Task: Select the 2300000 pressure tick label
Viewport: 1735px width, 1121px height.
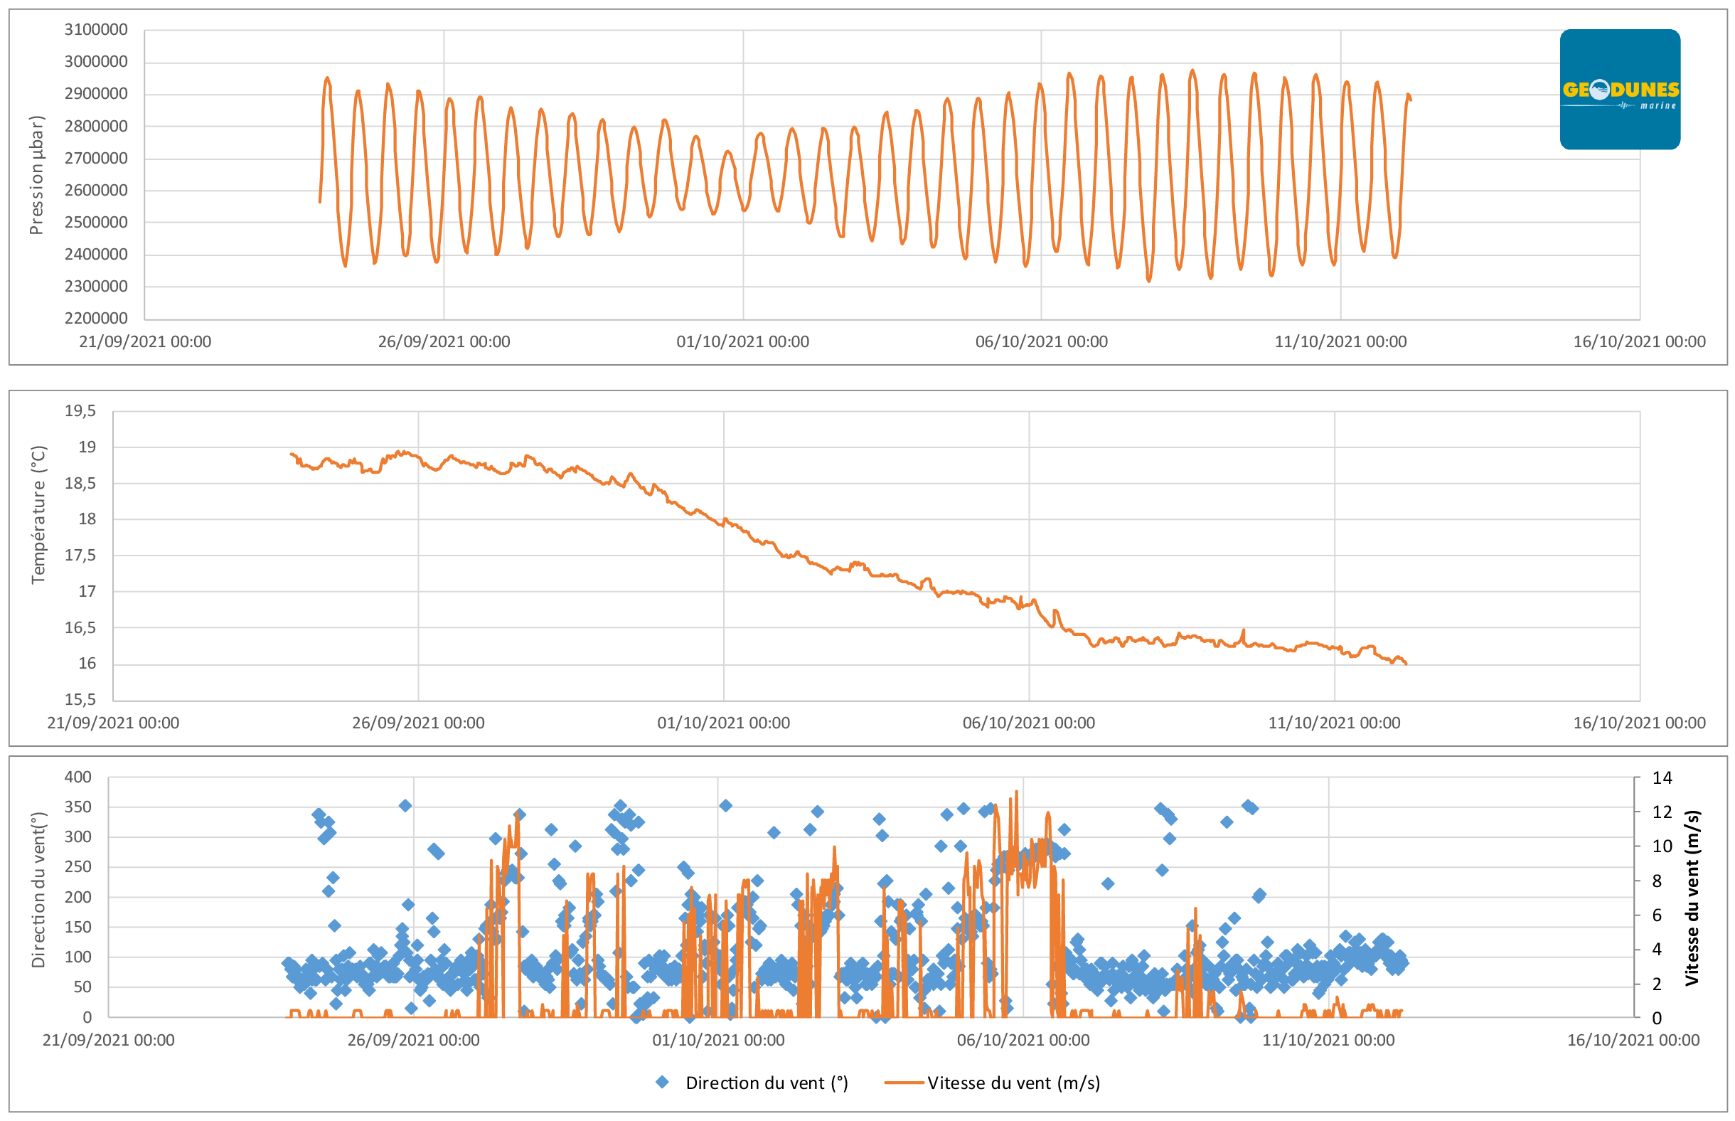Action: pyautogui.click(x=96, y=286)
